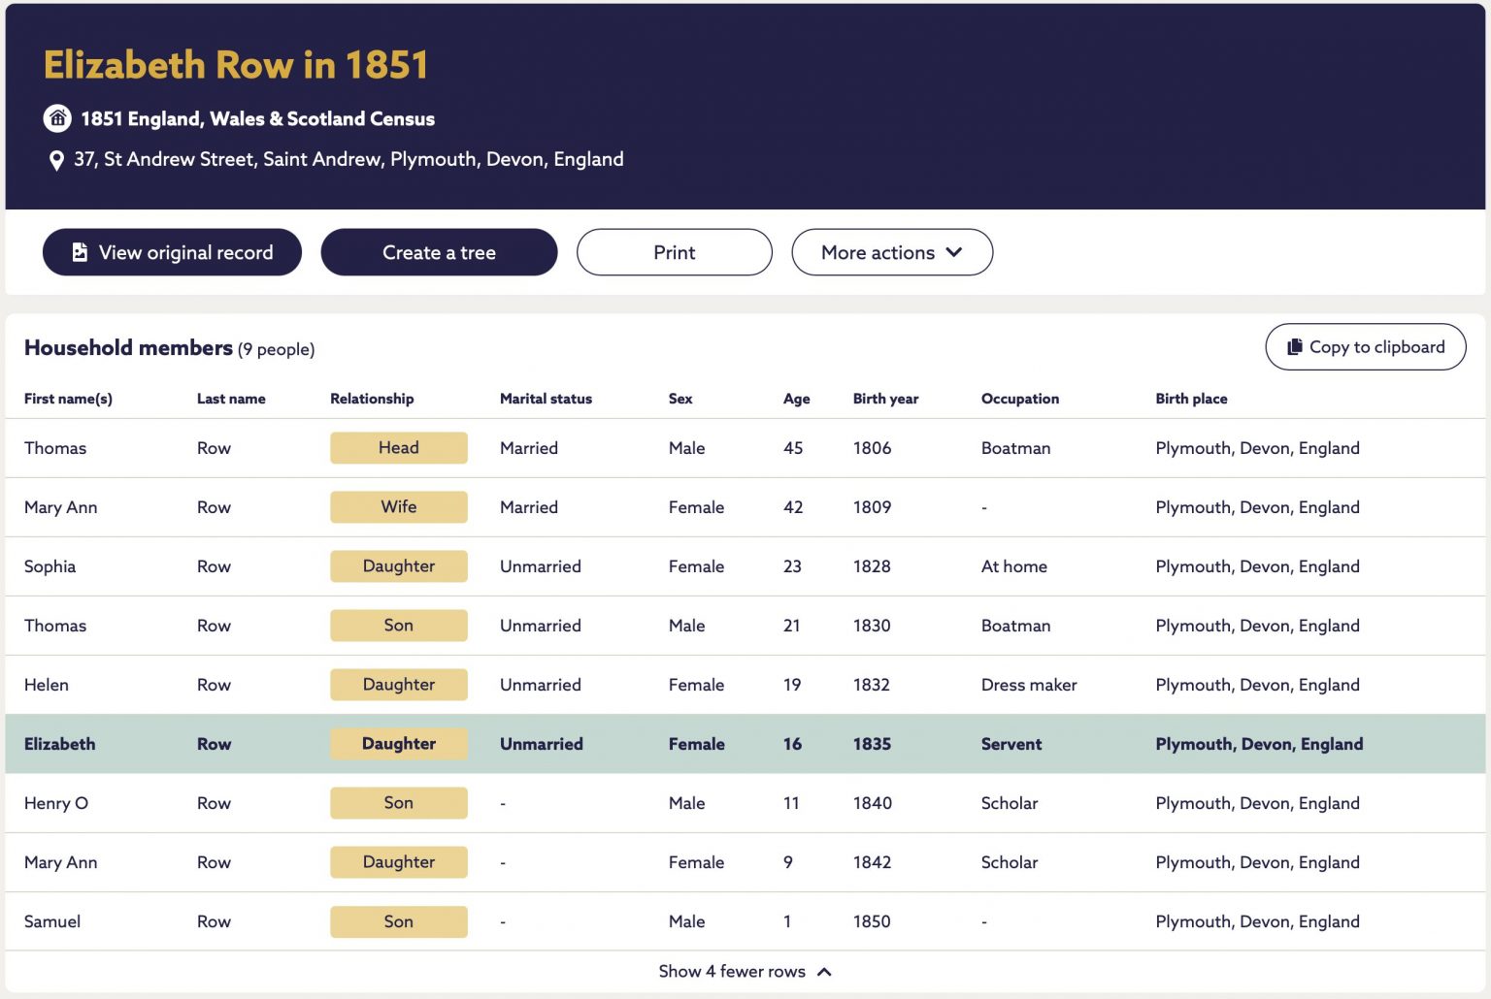
Task: Click the Henry O first name entry
Action: click(56, 803)
